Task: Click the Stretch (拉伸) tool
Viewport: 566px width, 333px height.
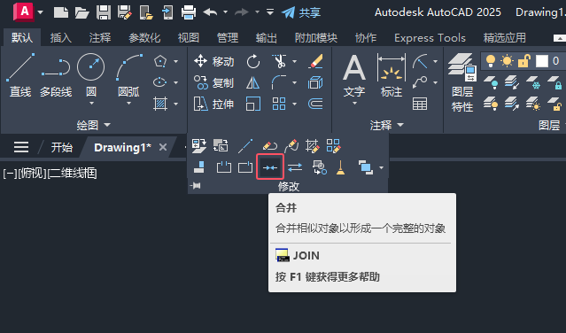Action: (x=213, y=105)
